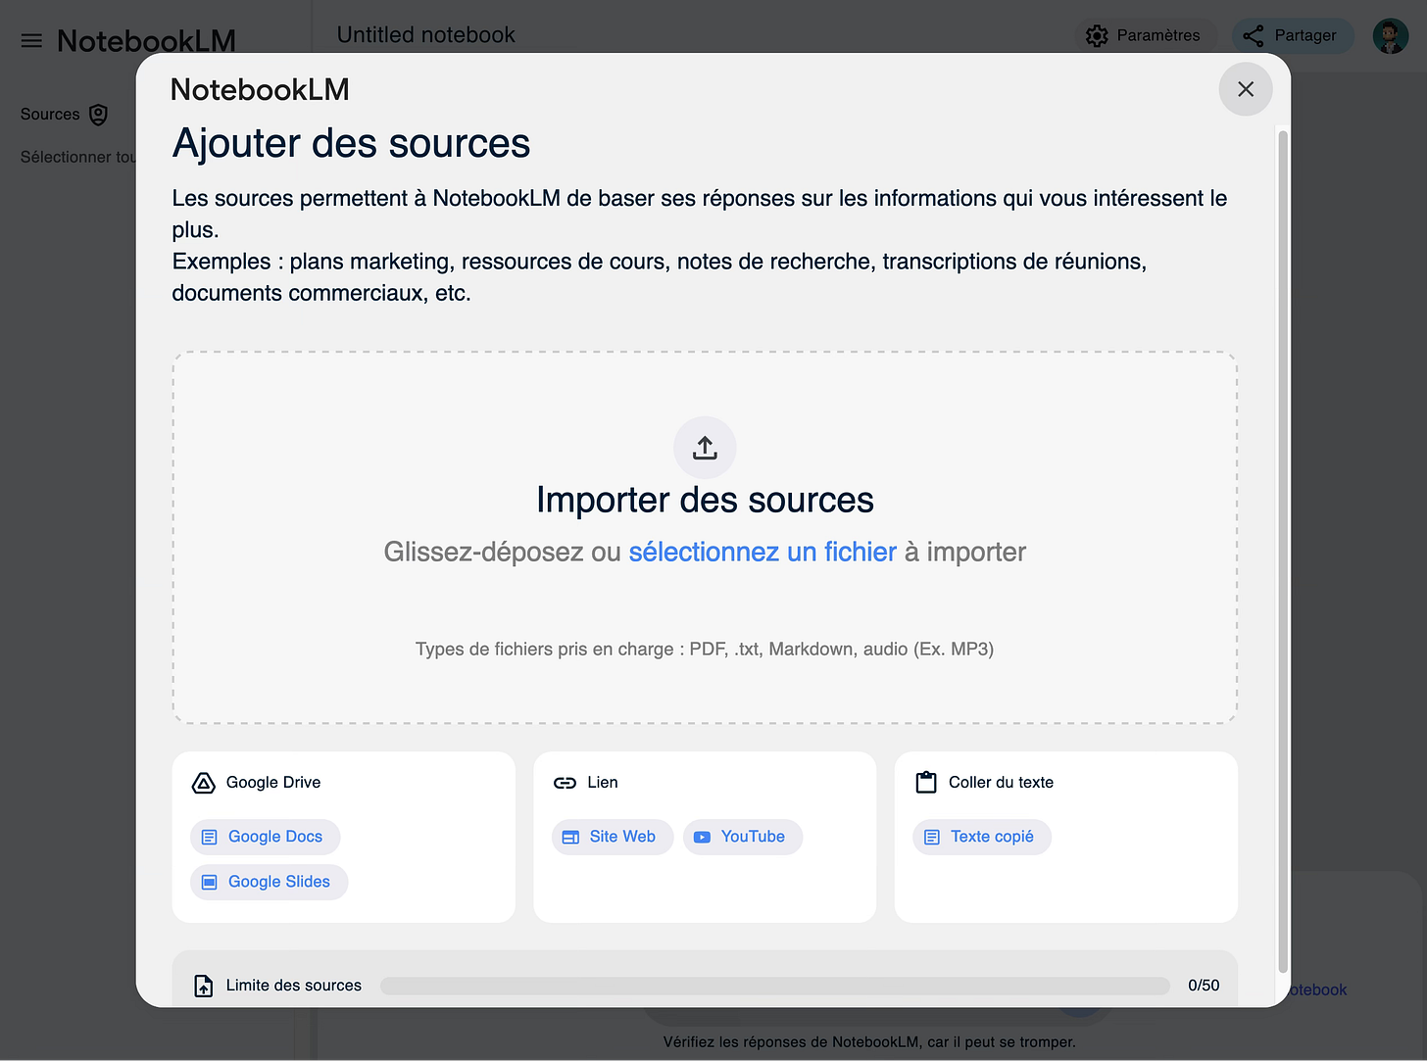Close the Ajouter des sources dialog
The image size is (1427, 1061).
pos(1245,89)
